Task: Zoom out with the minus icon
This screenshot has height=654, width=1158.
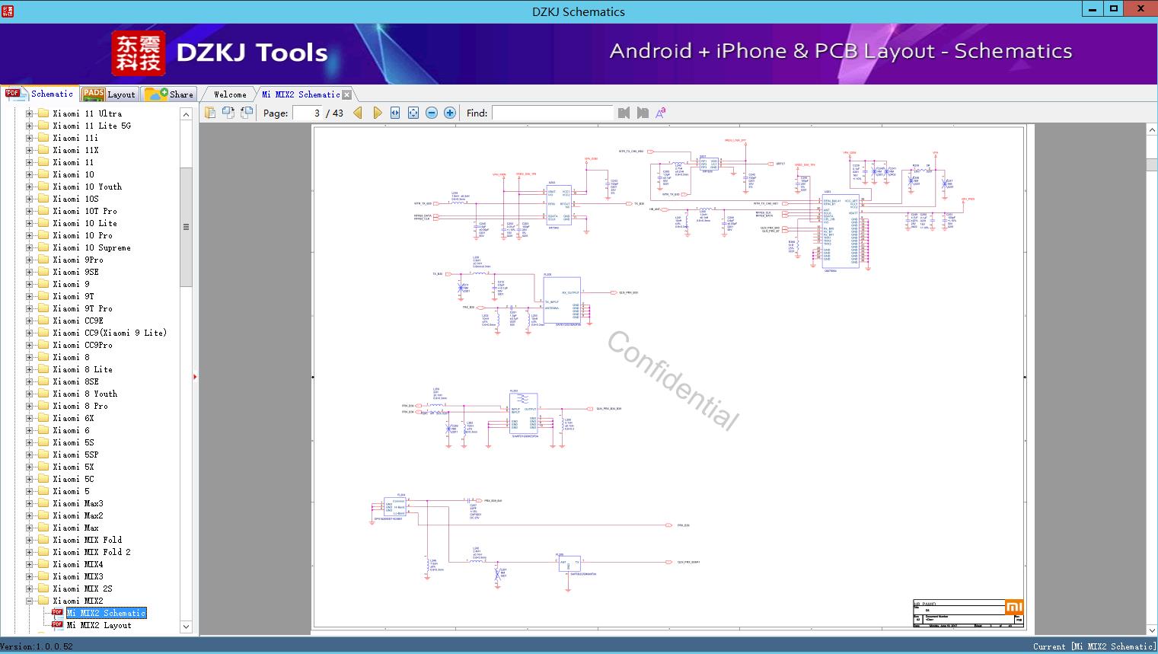Action: click(x=432, y=113)
